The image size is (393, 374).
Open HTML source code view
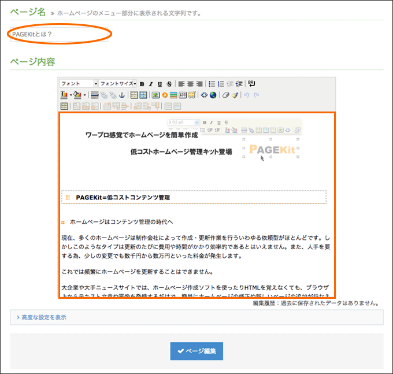coord(204,95)
